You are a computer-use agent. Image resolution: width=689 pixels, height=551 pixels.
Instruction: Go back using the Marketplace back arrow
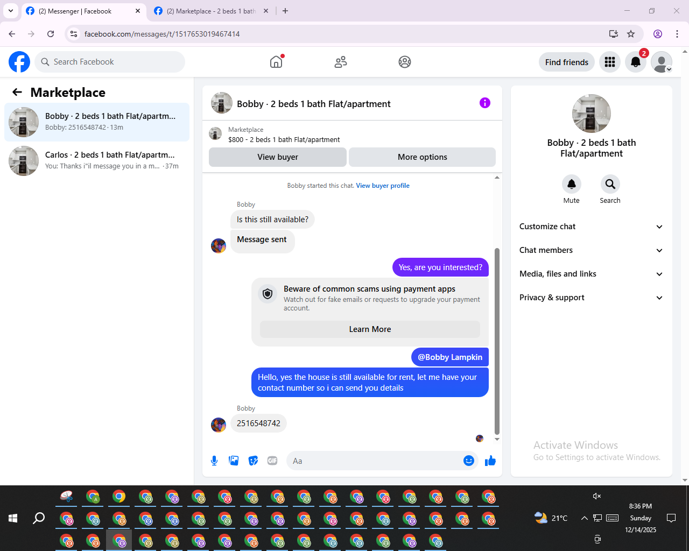coord(17,92)
